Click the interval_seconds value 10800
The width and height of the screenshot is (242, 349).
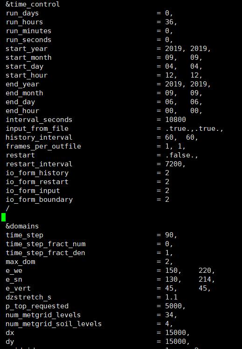click(176, 120)
